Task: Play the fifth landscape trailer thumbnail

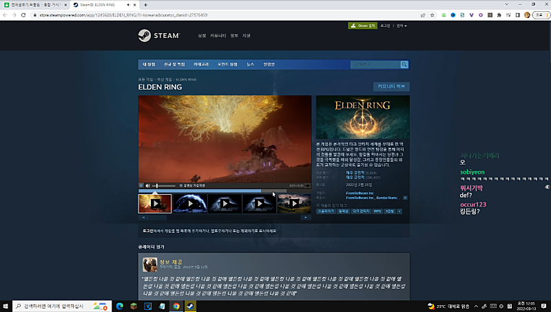Action: click(294, 204)
